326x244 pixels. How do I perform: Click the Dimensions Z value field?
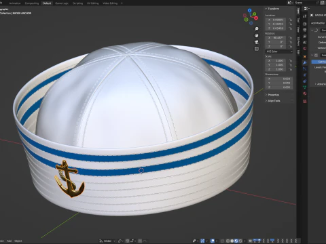pyautogui.click(x=279, y=87)
